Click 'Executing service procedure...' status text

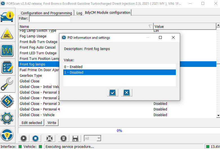tap(69, 147)
